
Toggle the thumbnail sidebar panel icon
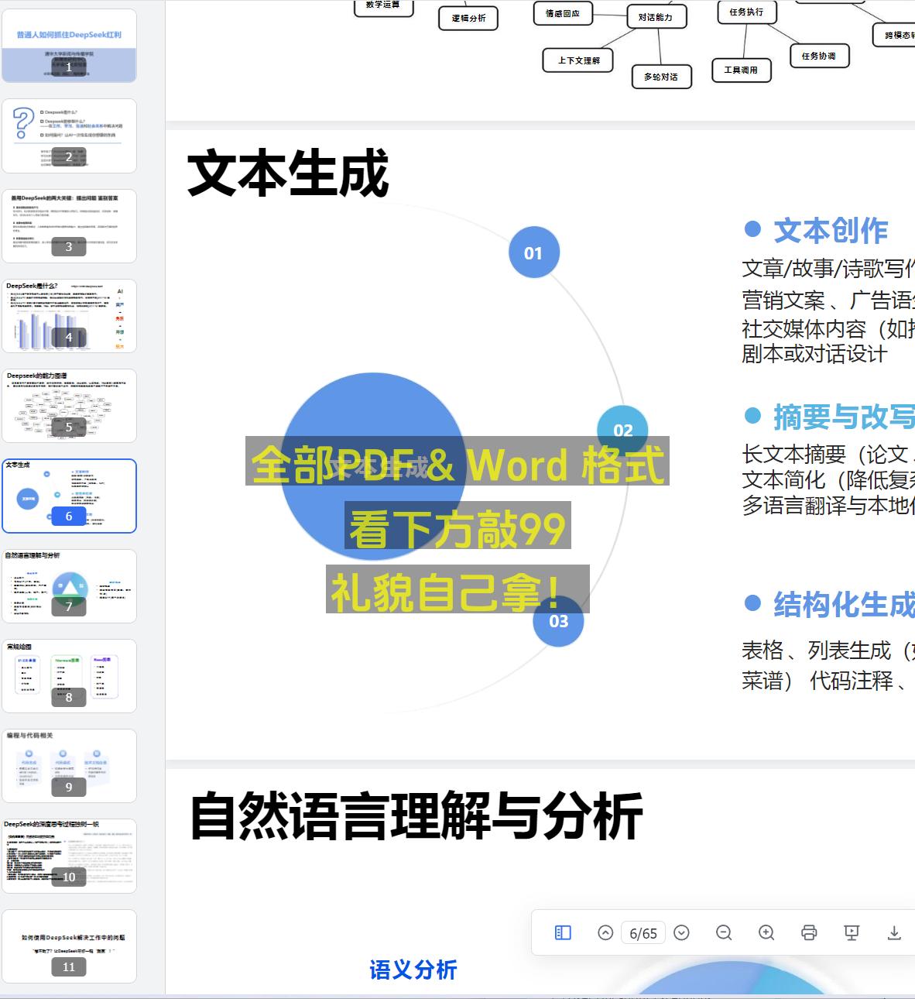[x=563, y=933]
